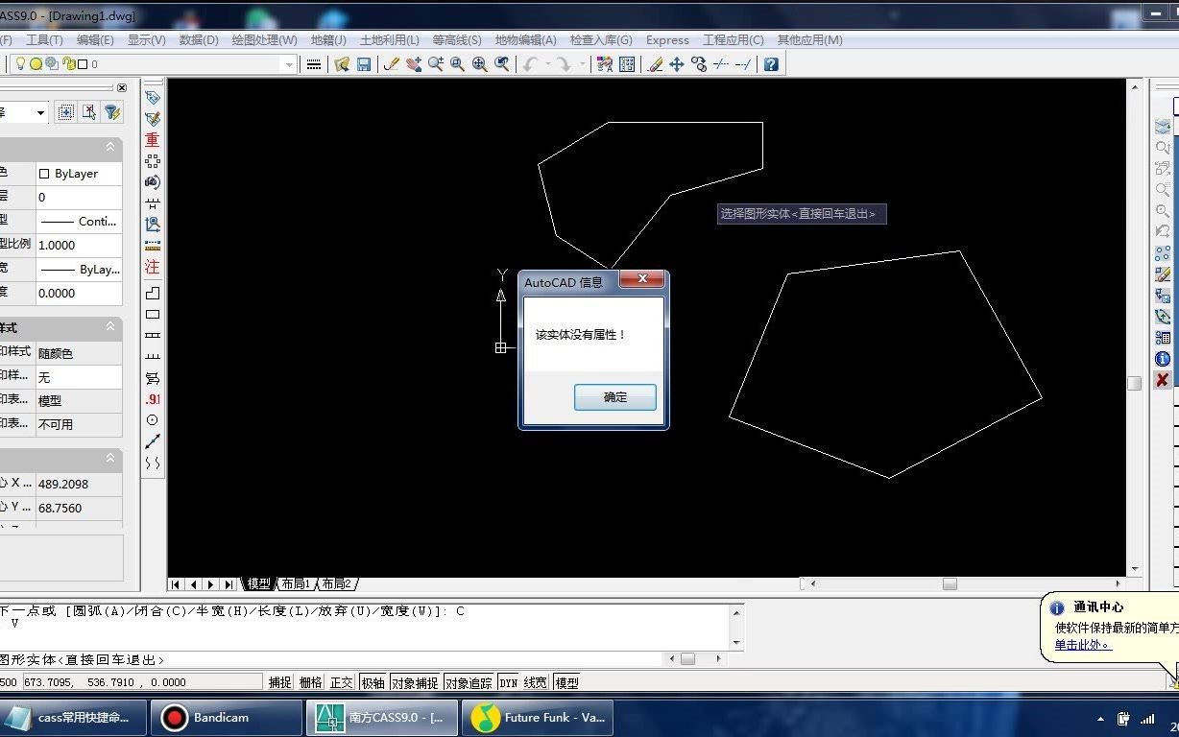
Task: Collapse the first (general) properties section chevron
Action: pyautogui.click(x=110, y=147)
